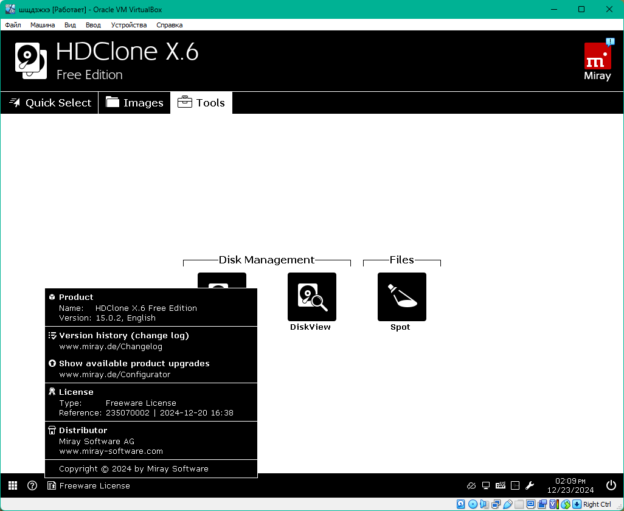
Task: Click the Disk Management group heading
Action: pyautogui.click(x=266, y=260)
